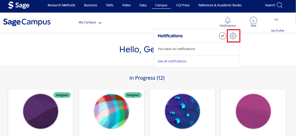The width and height of the screenshot is (296, 136).
Task: Open Video in top navigation
Action: click(126, 5)
